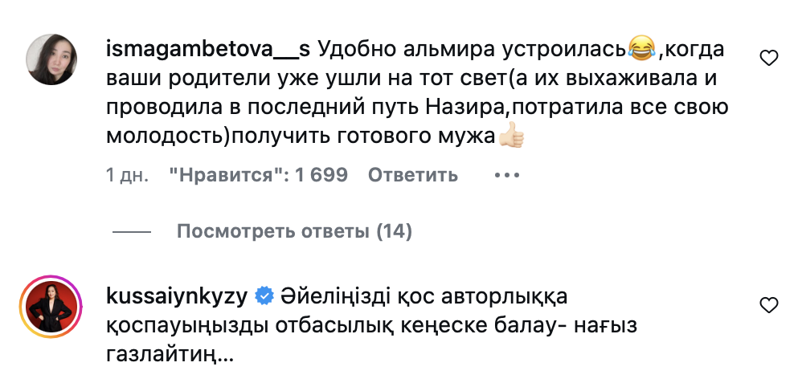798x383 pixels.
Task: Like the ismagambetova__s comment with heart
Action: (769, 58)
